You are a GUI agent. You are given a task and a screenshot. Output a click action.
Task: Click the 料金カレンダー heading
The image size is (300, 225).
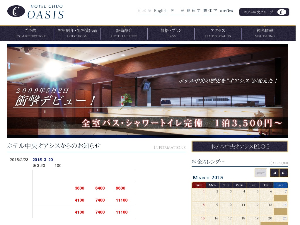click(x=208, y=162)
